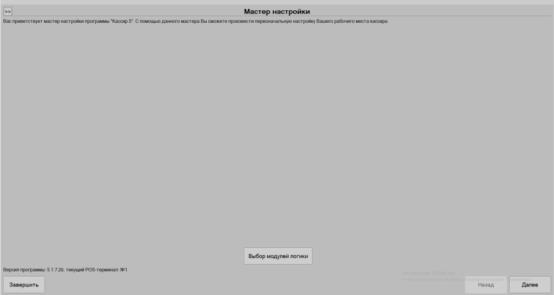Click the "Завершить" button to finish wizard
The width and height of the screenshot is (554, 295).
(24, 285)
